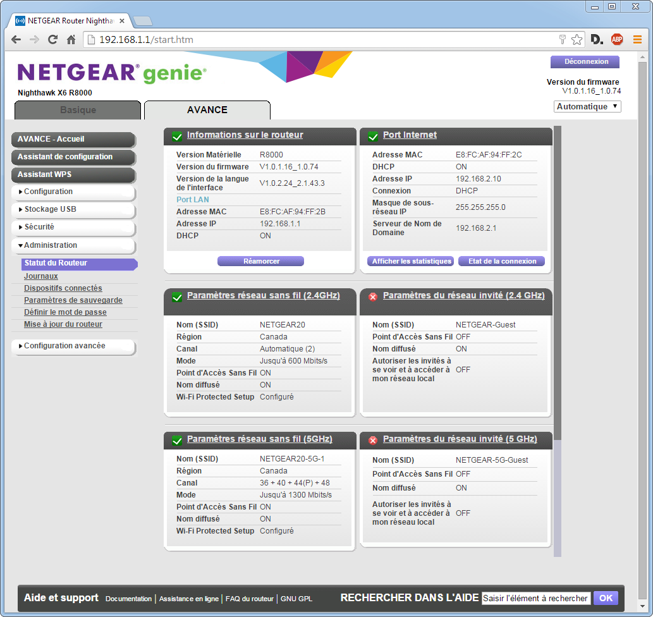This screenshot has width=653, height=617.
Task: Switch to the Basique tab
Action: pyautogui.click(x=78, y=110)
